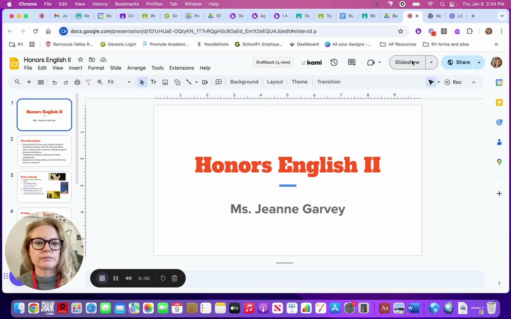Select the Class Description slide thumbnail
Image resolution: width=511 pixels, height=319 pixels.
pos(44,151)
